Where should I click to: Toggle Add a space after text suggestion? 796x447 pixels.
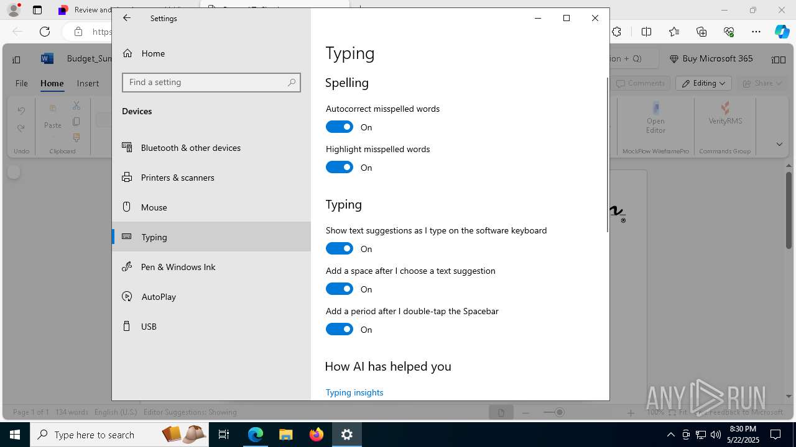click(340, 289)
